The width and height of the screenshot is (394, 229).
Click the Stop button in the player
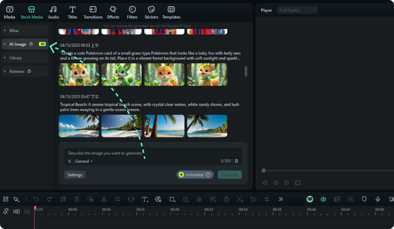[298, 183]
